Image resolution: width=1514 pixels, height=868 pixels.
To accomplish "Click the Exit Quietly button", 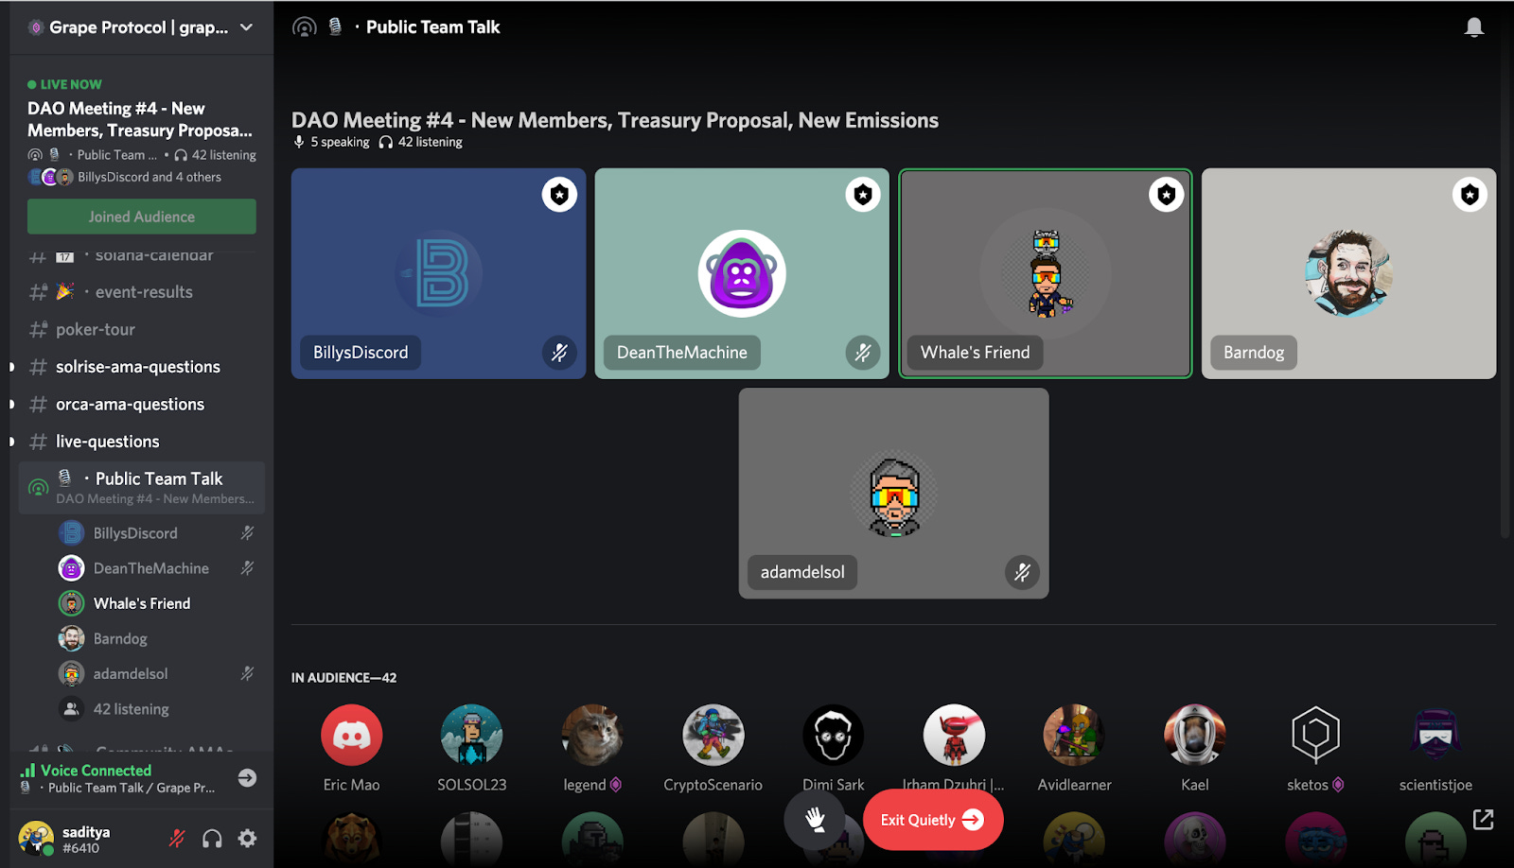I will (x=933, y=820).
